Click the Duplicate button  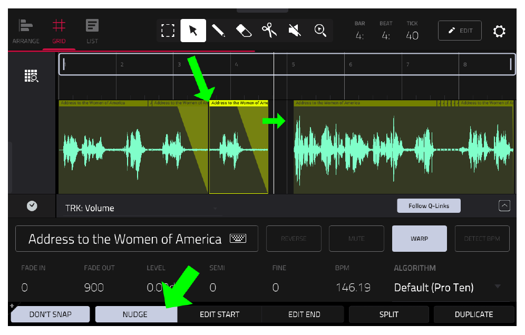[474, 314]
